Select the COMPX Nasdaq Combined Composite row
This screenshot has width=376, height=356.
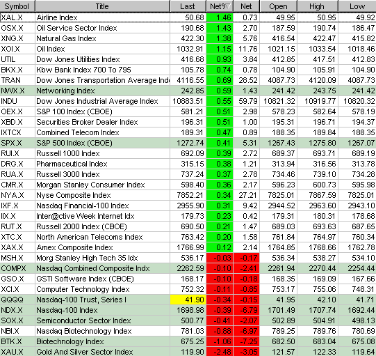click(x=188, y=268)
